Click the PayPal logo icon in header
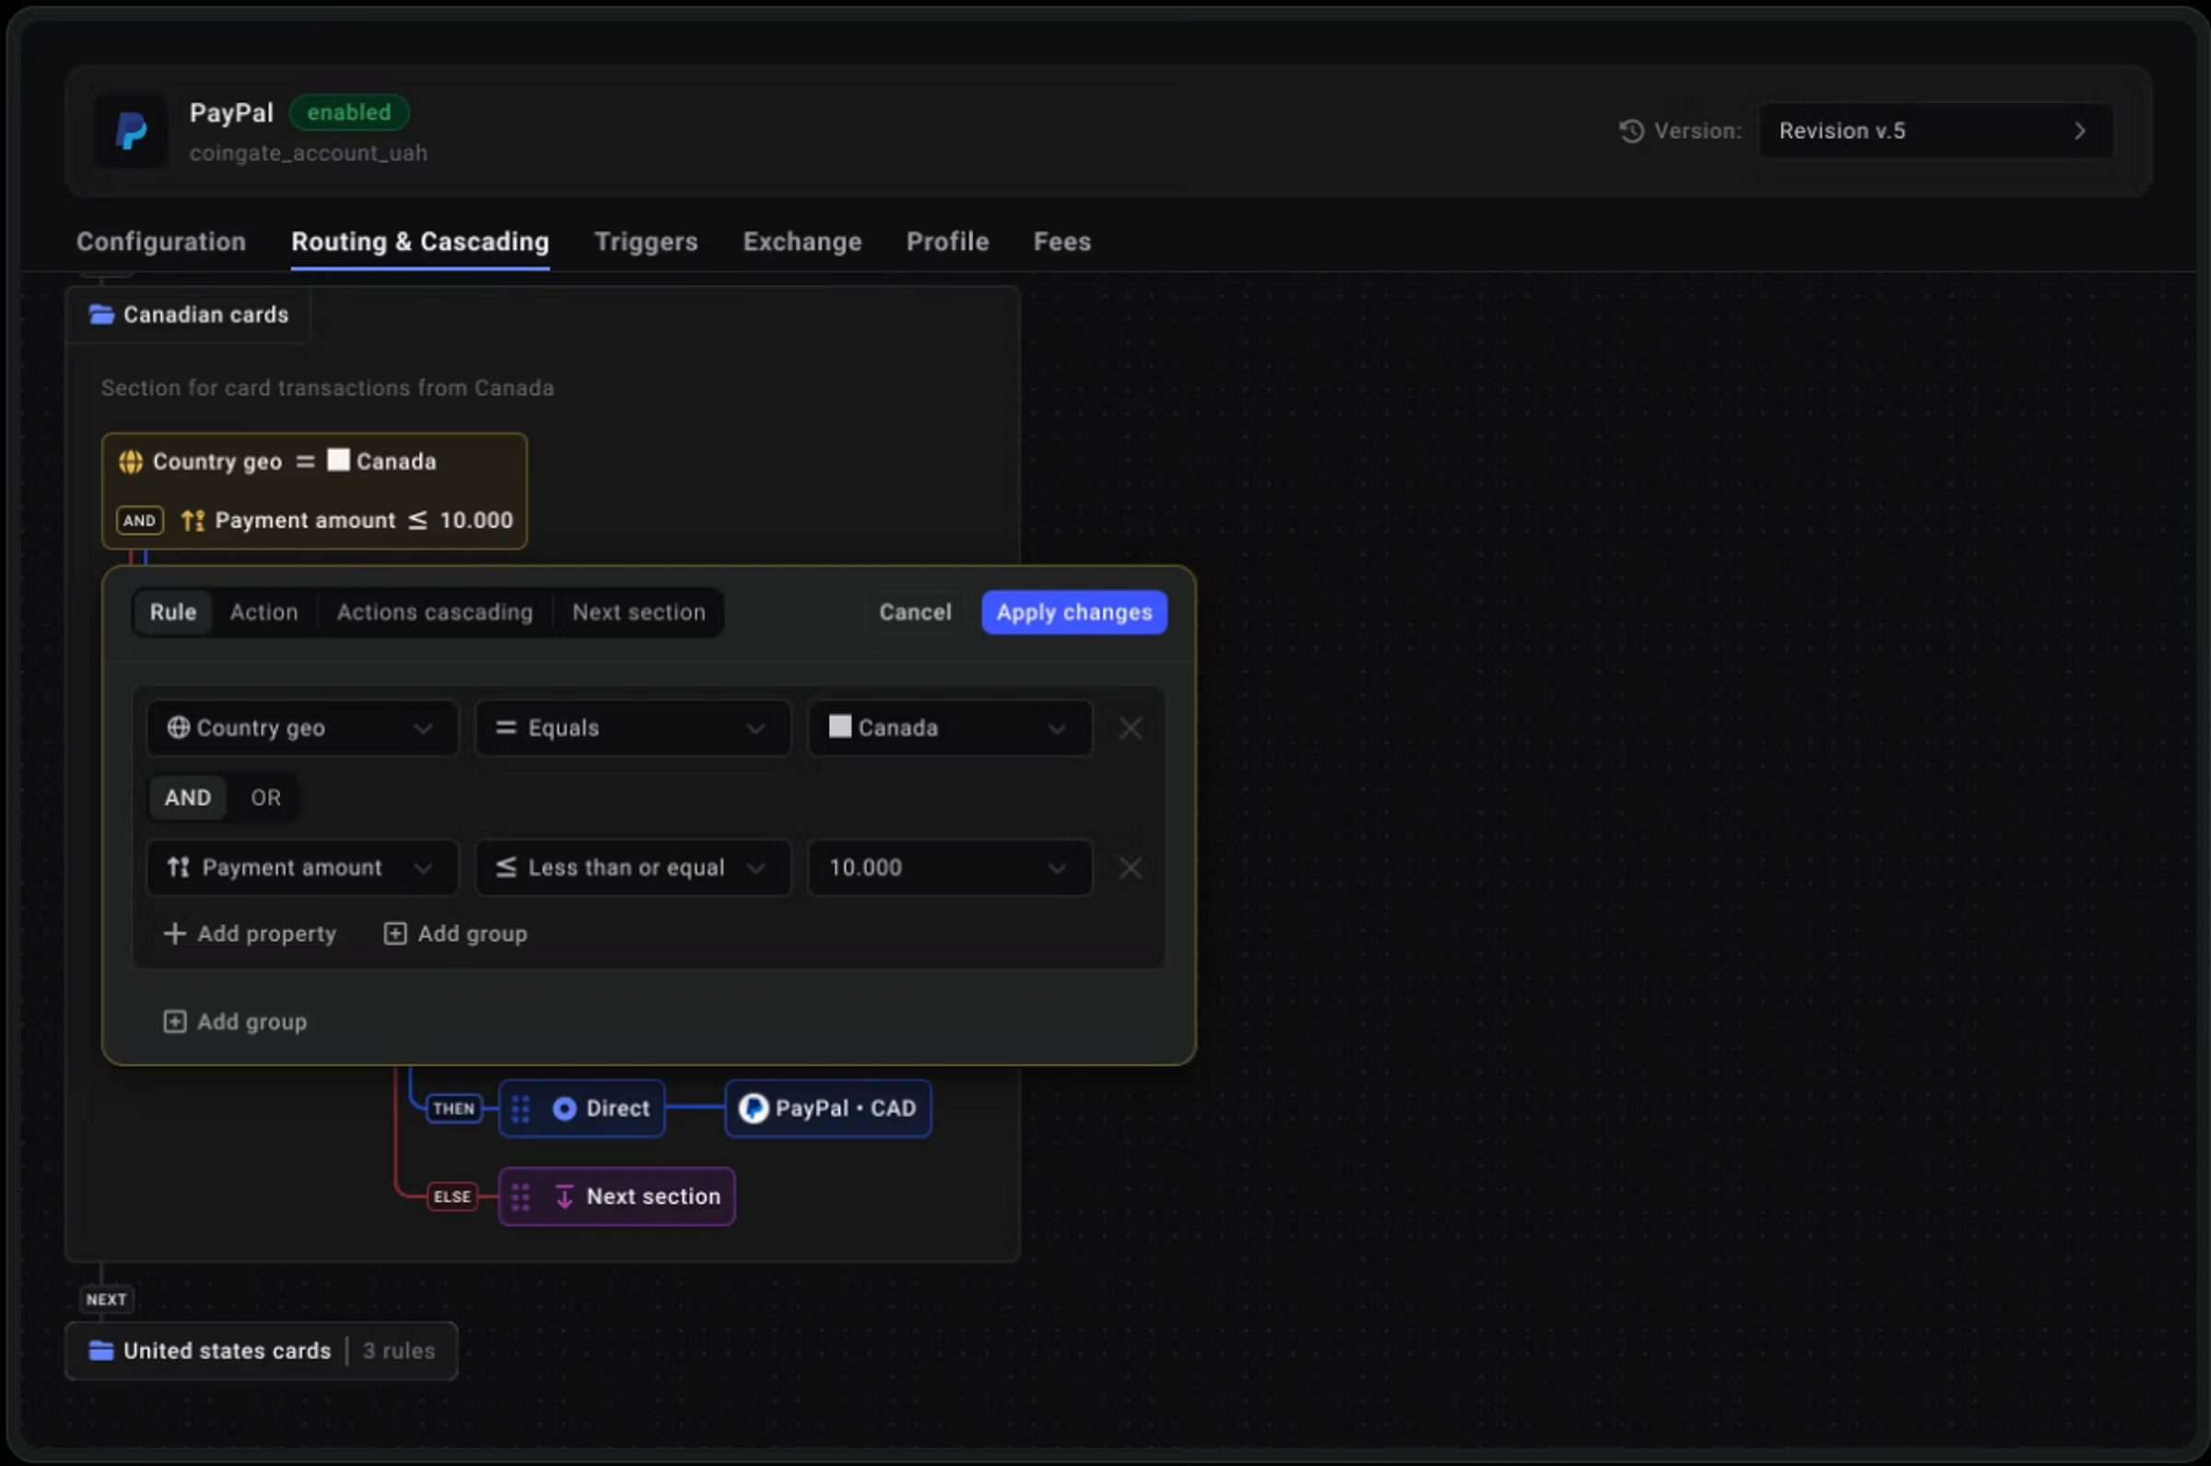This screenshot has height=1466, width=2211. coord(131,131)
